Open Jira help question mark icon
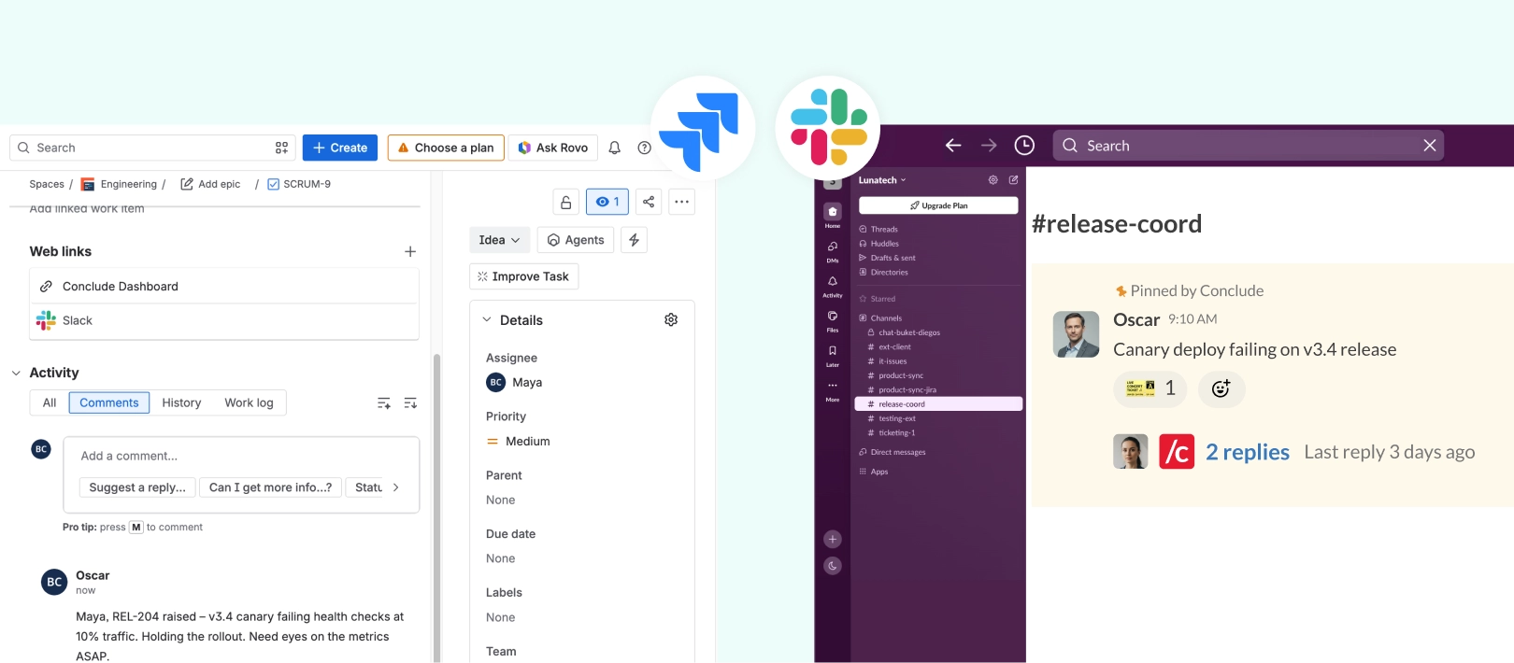1514x663 pixels. pos(644,148)
